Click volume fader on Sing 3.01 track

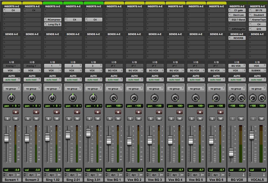click(x=88, y=132)
